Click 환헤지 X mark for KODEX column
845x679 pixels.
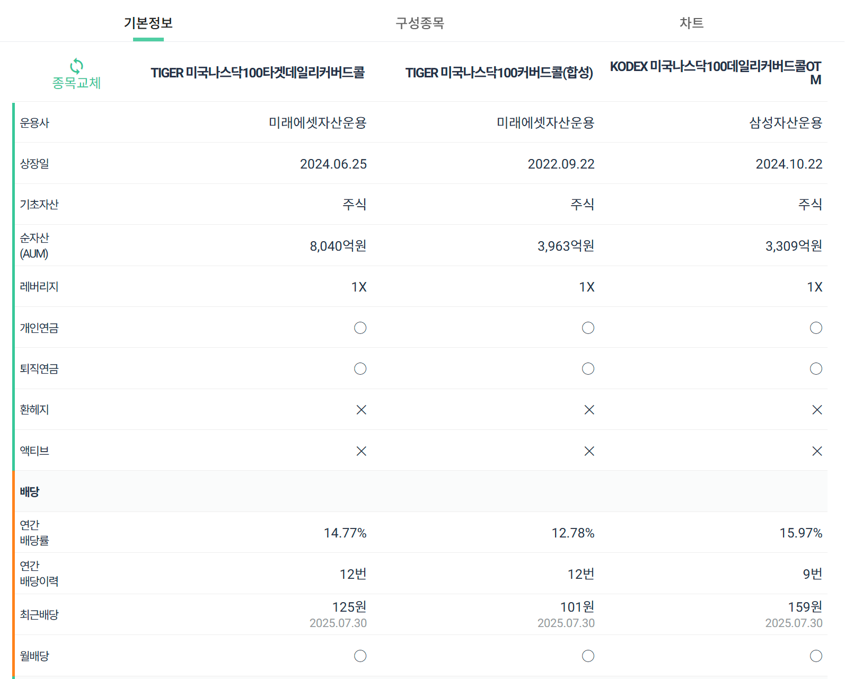click(x=817, y=410)
